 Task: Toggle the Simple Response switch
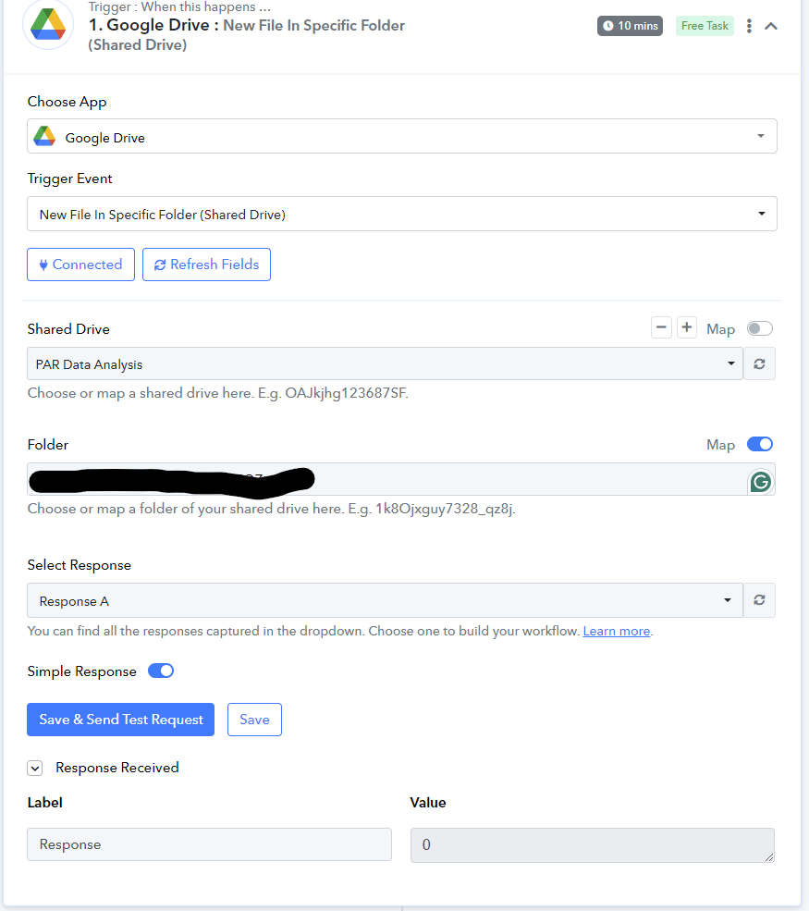click(161, 671)
